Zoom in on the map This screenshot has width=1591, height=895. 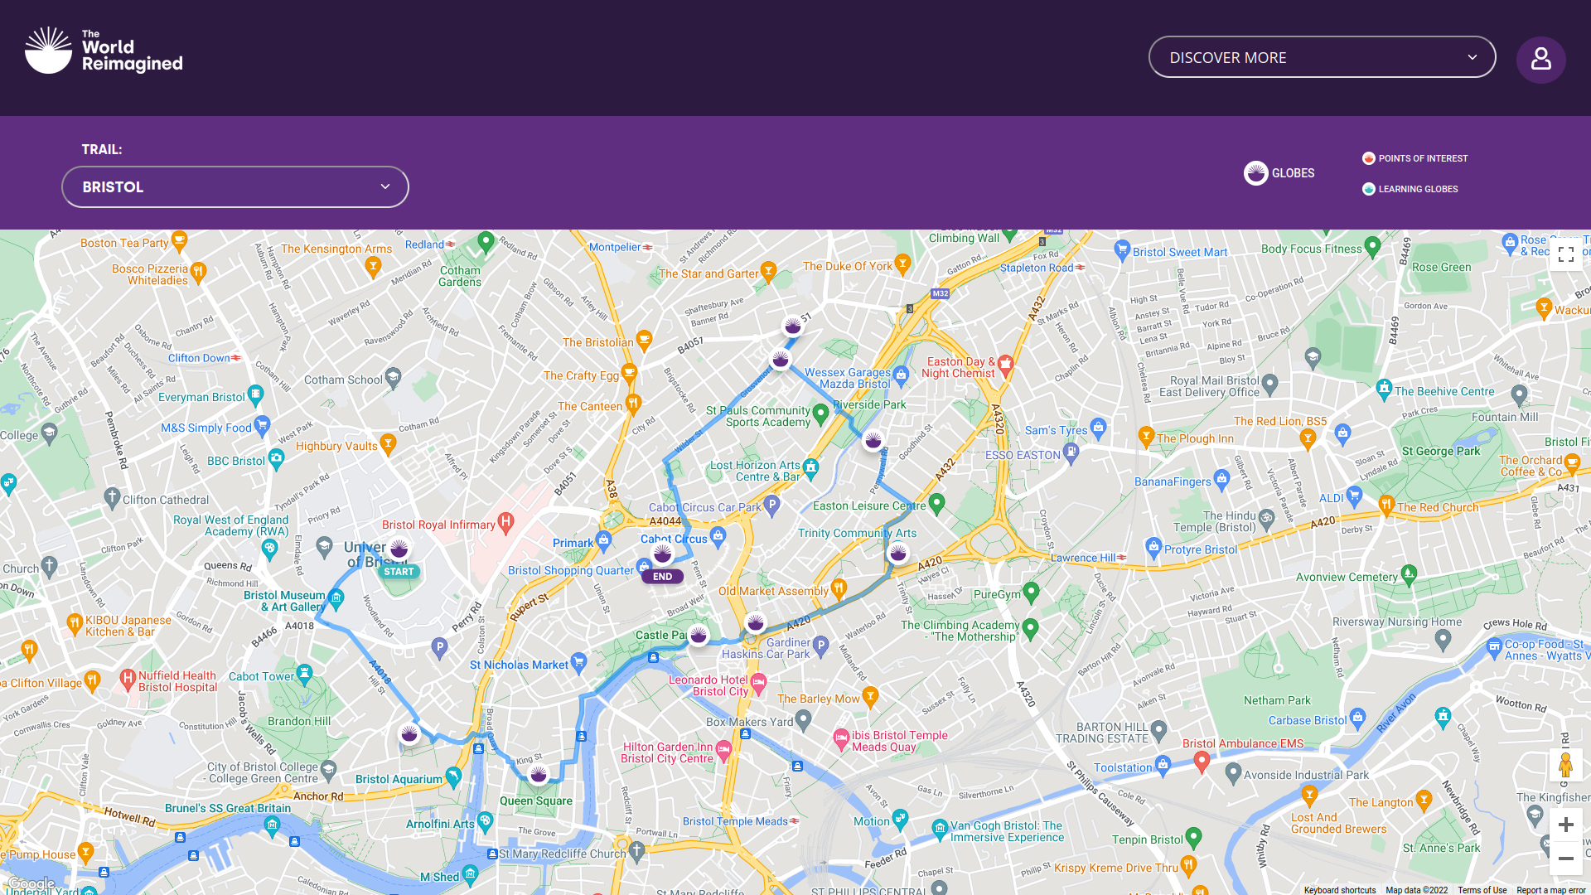pyautogui.click(x=1565, y=825)
